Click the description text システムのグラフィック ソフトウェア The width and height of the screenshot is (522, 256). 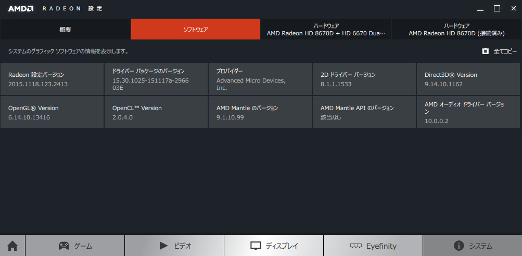click(x=68, y=51)
